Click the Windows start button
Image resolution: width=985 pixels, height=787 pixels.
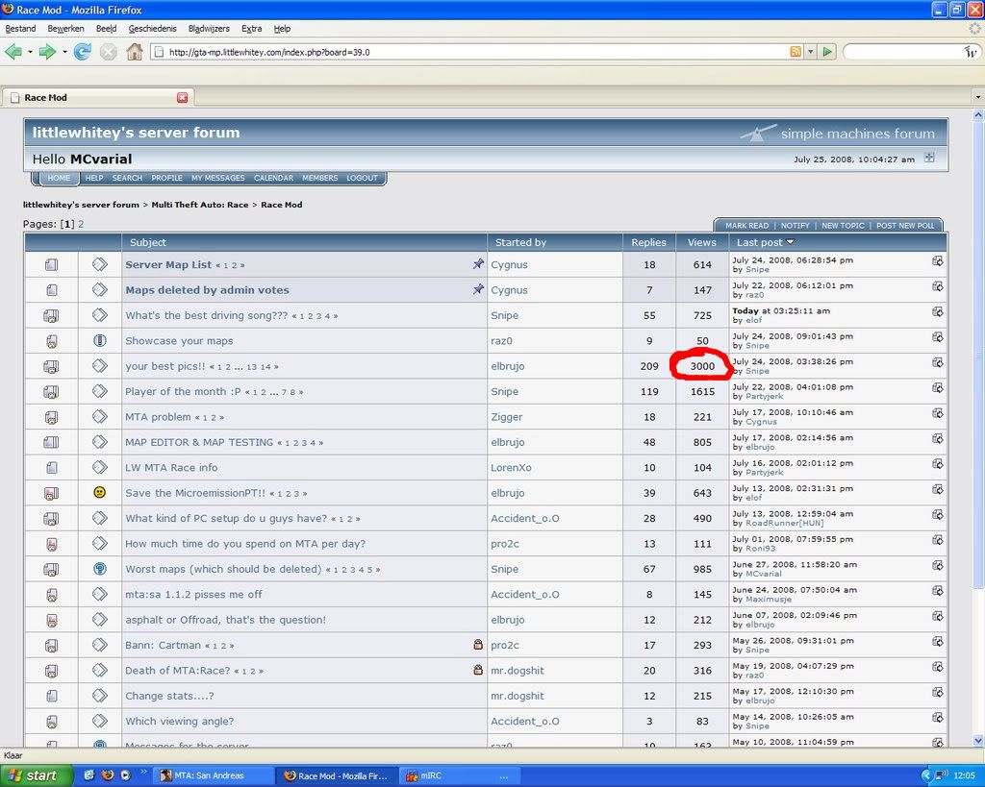(37, 775)
